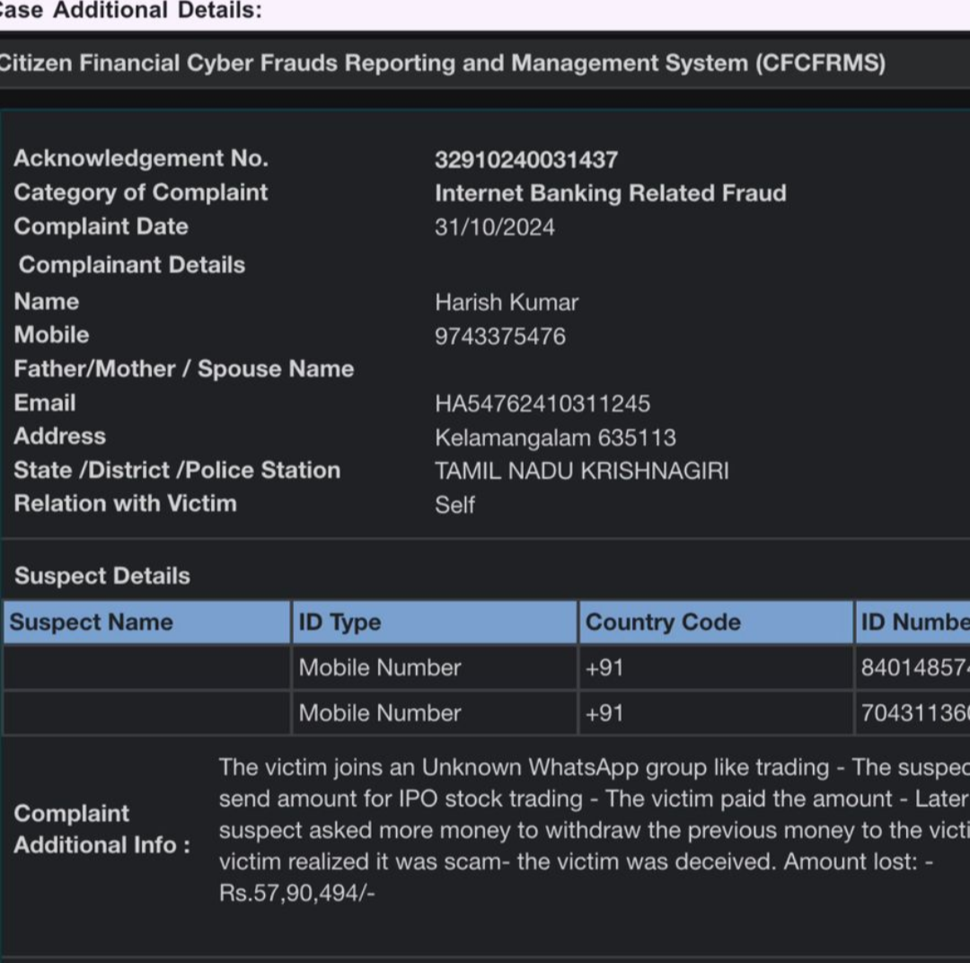Click TAMIL NADU KRISHNAGIRI station value
970x963 pixels.
(581, 471)
